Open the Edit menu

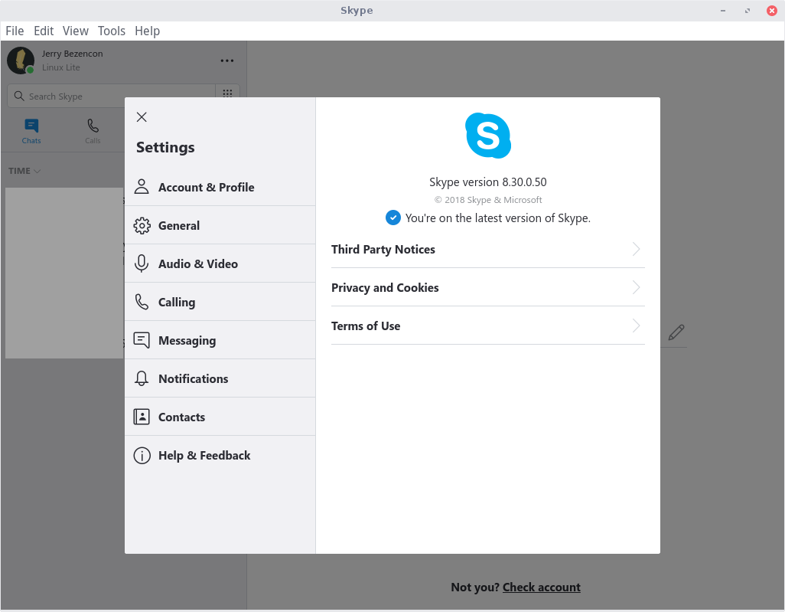point(44,31)
